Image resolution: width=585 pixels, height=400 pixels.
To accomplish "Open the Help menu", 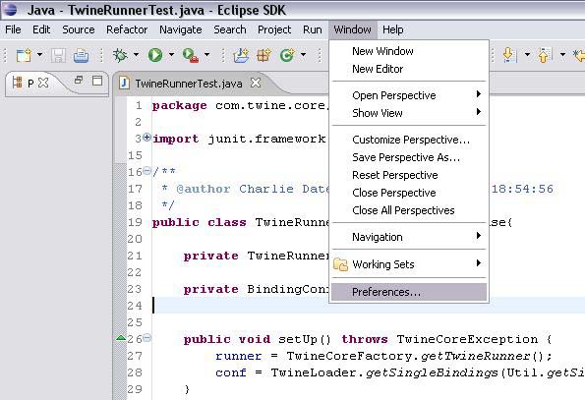I will (x=393, y=29).
